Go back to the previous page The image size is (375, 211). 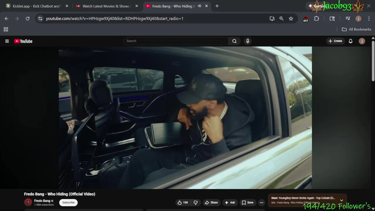coord(6,18)
